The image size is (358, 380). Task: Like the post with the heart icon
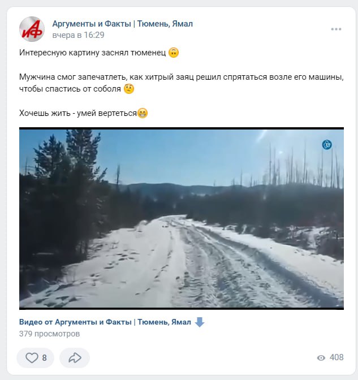pos(32,358)
